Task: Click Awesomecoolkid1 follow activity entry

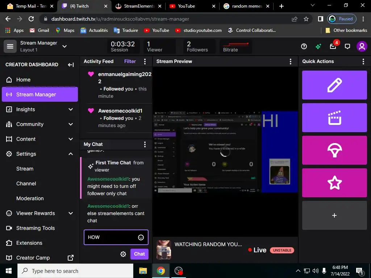Action: tap(119, 118)
